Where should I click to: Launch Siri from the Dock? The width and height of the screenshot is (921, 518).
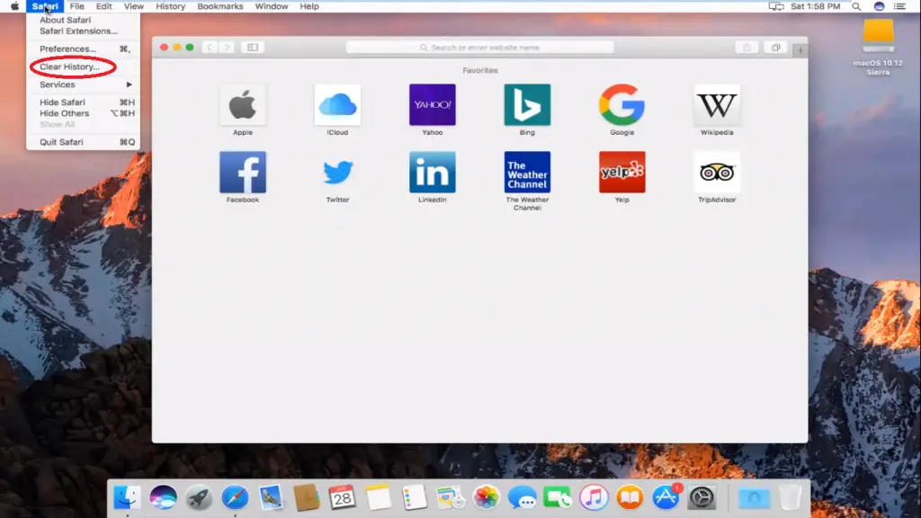point(164,498)
